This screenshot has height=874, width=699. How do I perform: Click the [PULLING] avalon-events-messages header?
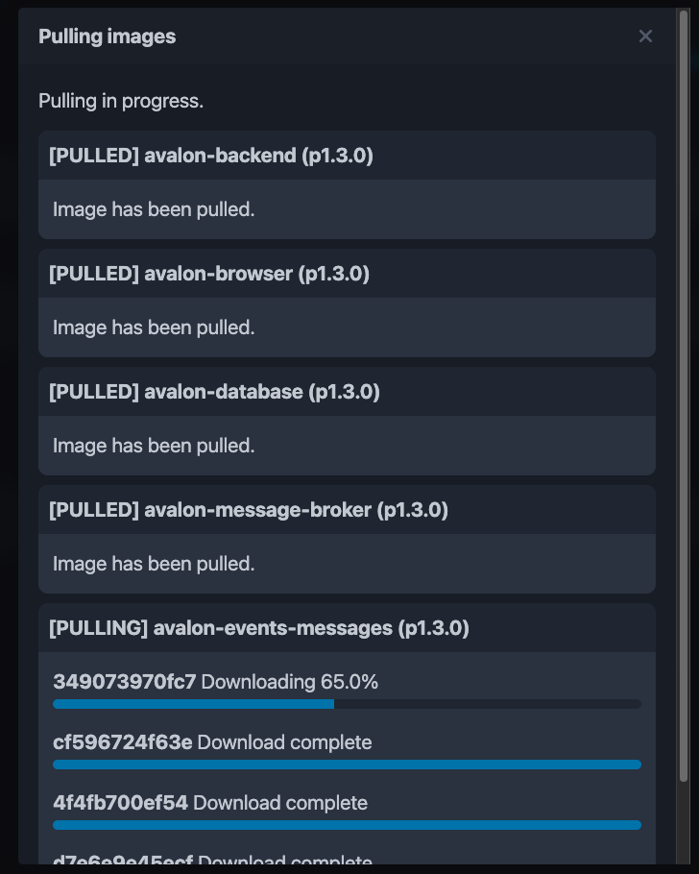click(259, 628)
